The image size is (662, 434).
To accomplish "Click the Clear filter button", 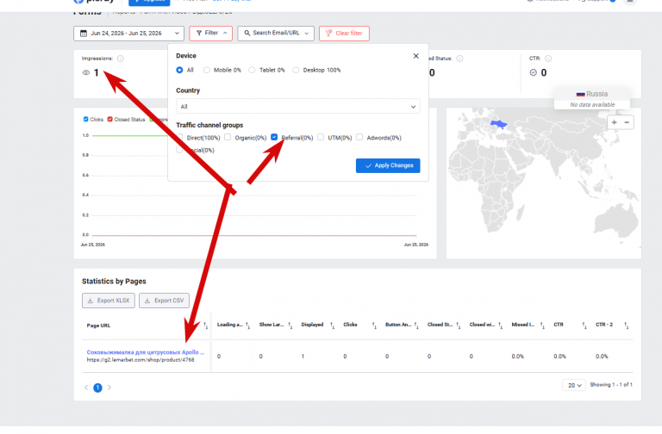I will point(344,34).
